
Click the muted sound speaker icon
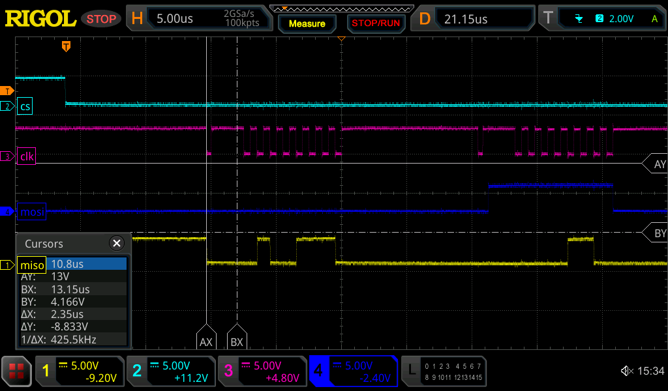tap(627, 371)
